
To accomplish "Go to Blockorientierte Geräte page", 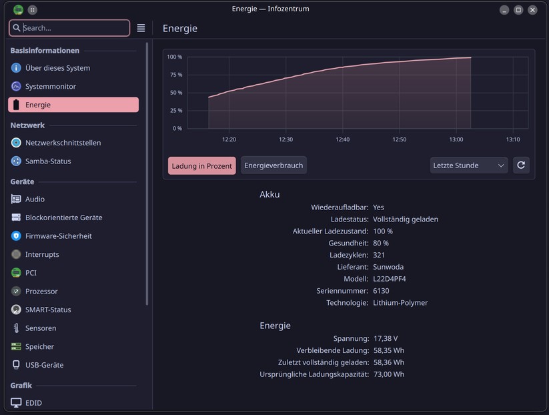I will click(63, 218).
